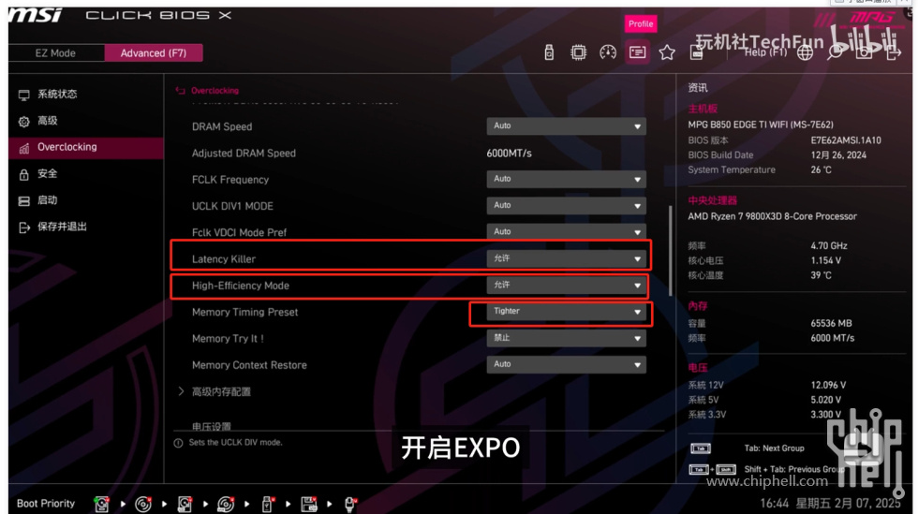
Task: Select the floppy disk boot device
Action: point(308,504)
